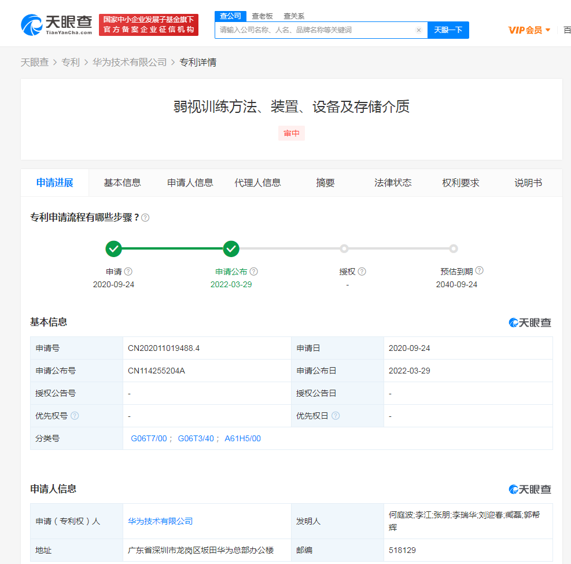The height and width of the screenshot is (564, 571).
Task: Click the 预估到期 step circle marker
Action: [454, 248]
